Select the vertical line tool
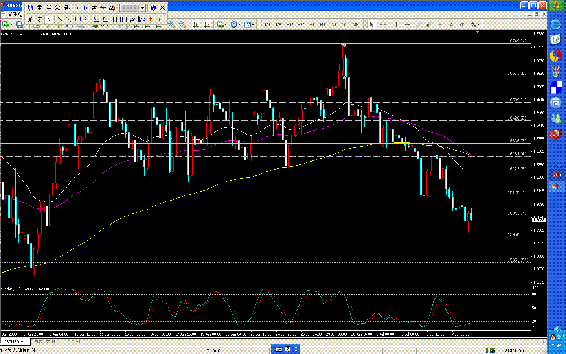This screenshot has width=566, height=354. [396, 24]
